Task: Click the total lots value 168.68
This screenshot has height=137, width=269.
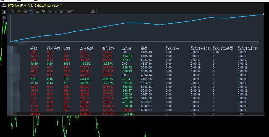Action: (35, 114)
